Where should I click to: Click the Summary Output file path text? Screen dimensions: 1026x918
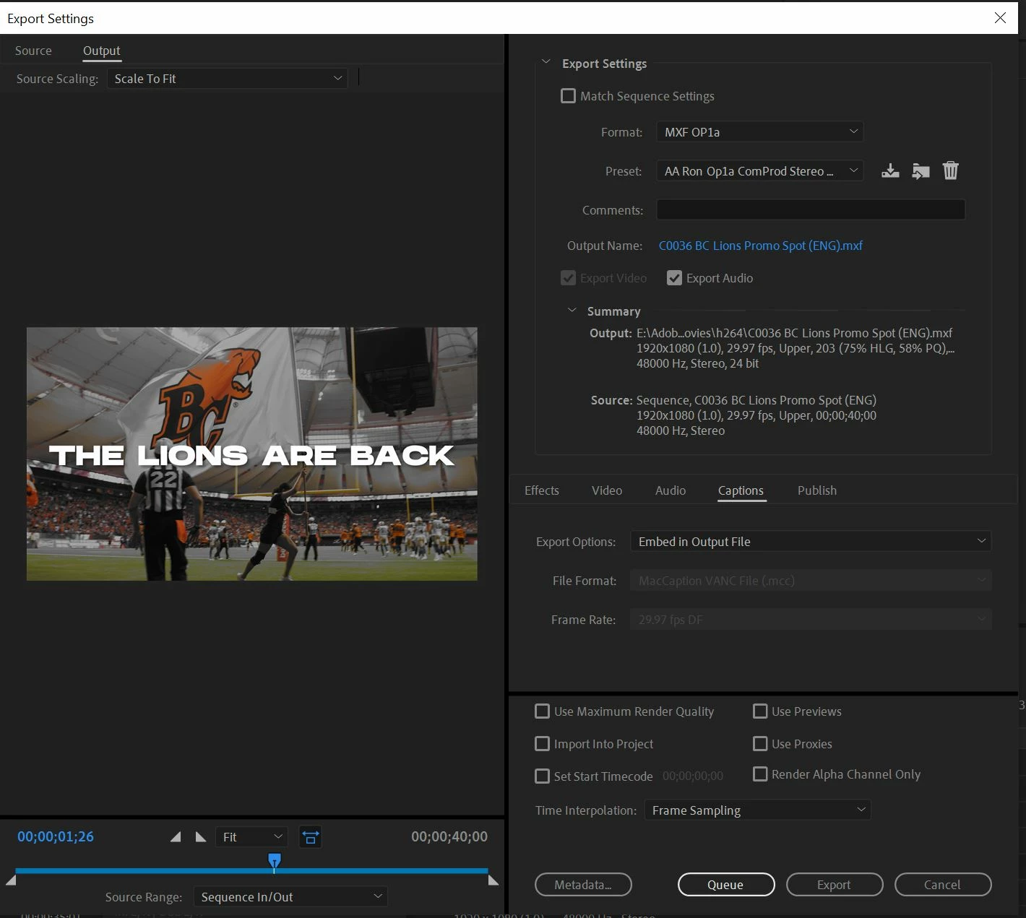tap(794, 333)
